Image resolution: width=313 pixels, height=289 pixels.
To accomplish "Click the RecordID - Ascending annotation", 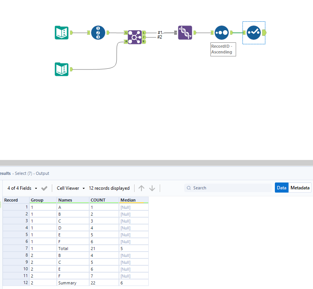I will click(223, 49).
